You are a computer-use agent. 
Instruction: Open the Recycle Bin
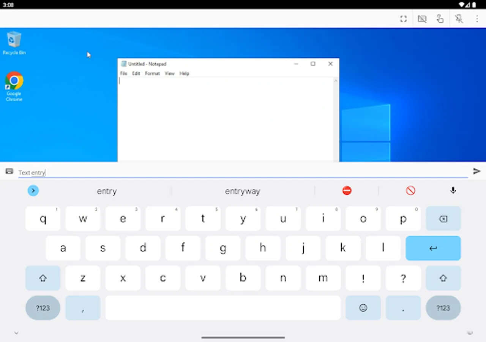click(x=14, y=40)
